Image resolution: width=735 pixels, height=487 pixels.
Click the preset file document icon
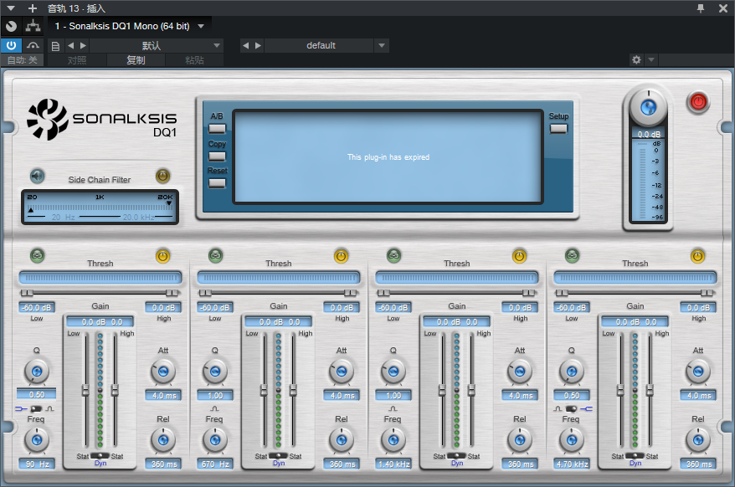pos(55,45)
